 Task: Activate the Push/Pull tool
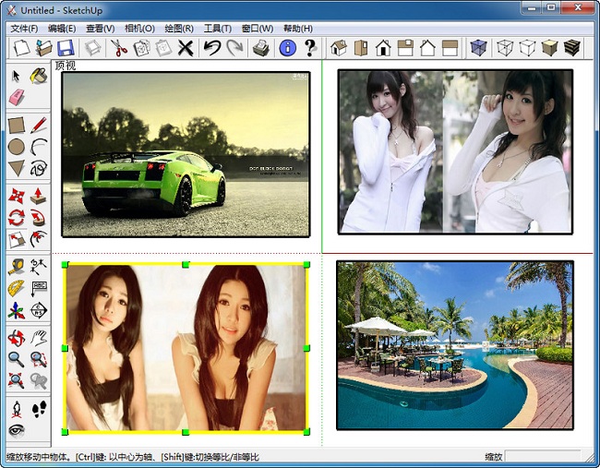coord(39,196)
